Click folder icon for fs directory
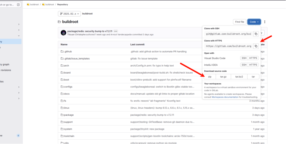 coord(62,101)
